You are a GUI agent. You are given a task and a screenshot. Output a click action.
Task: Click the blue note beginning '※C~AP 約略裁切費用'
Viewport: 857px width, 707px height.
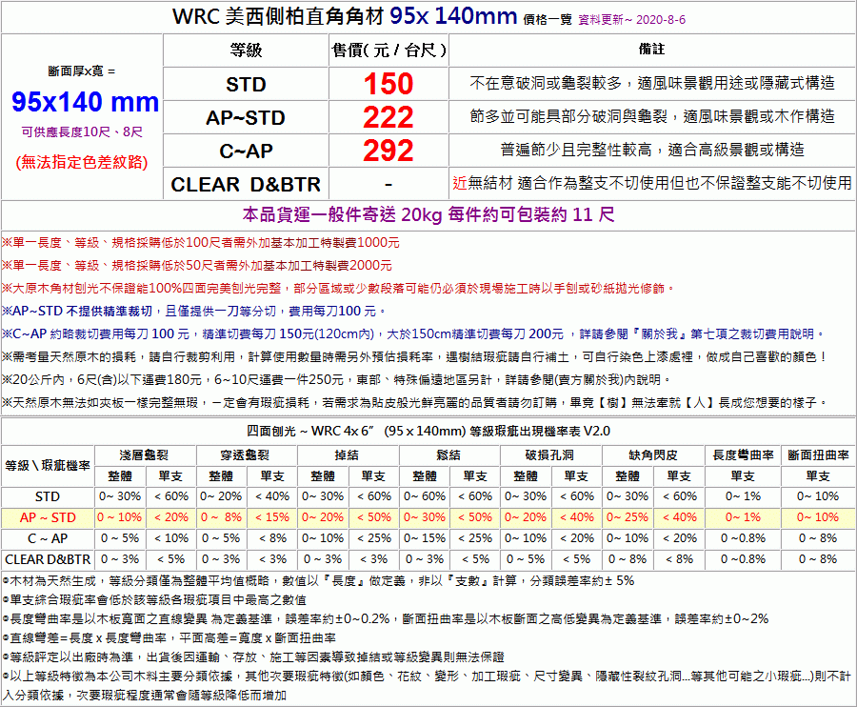pos(414,334)
